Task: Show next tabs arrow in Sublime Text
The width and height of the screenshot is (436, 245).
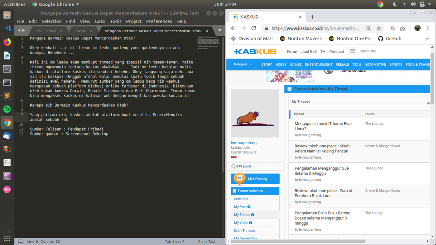Action: [x=24, y=31]
